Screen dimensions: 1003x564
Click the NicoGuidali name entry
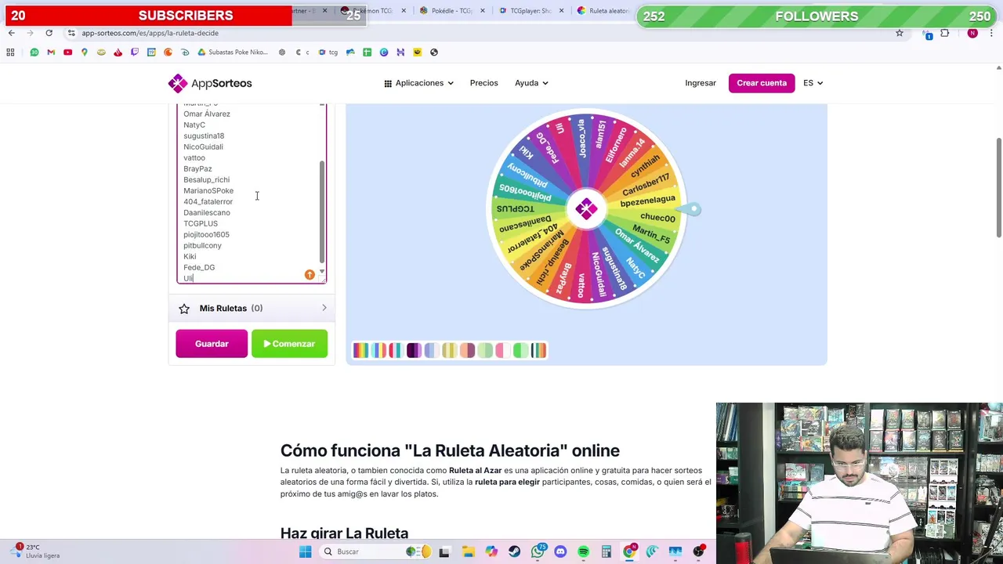click(203, 146)
